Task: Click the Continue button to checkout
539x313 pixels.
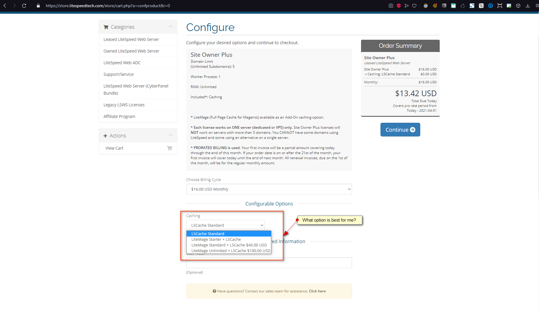Action: pos(400,130)
